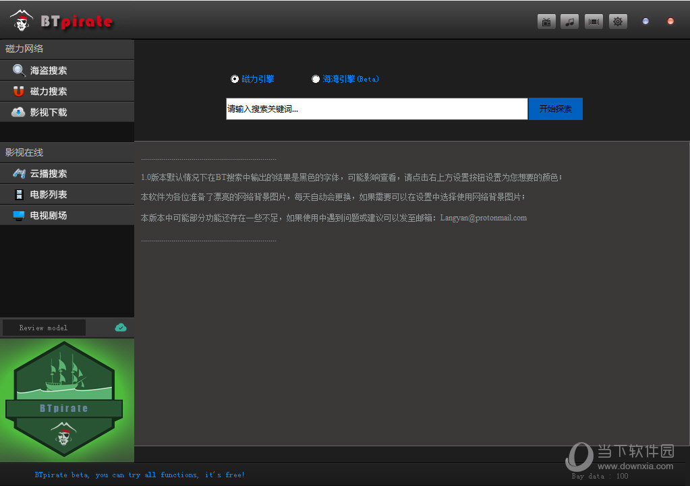The height and width of the screenshot is (486, 690).
Task: Open 云播搜索 in the sidebar
Action: [67, 173]
